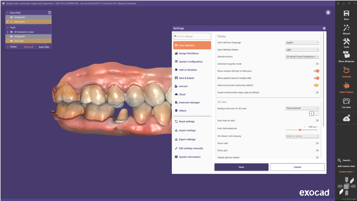Expand the Jaw scans row
Image resolution: width=357 pixels, height=201 pixels.
[x=7, y=22]
